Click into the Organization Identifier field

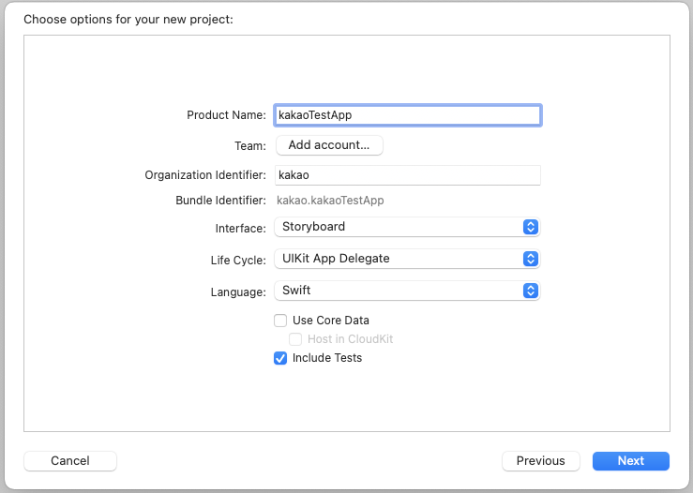(407, 175)
